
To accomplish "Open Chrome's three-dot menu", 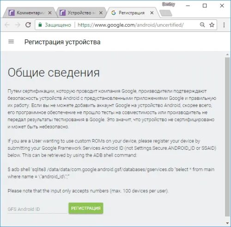I will click(224, 25).
